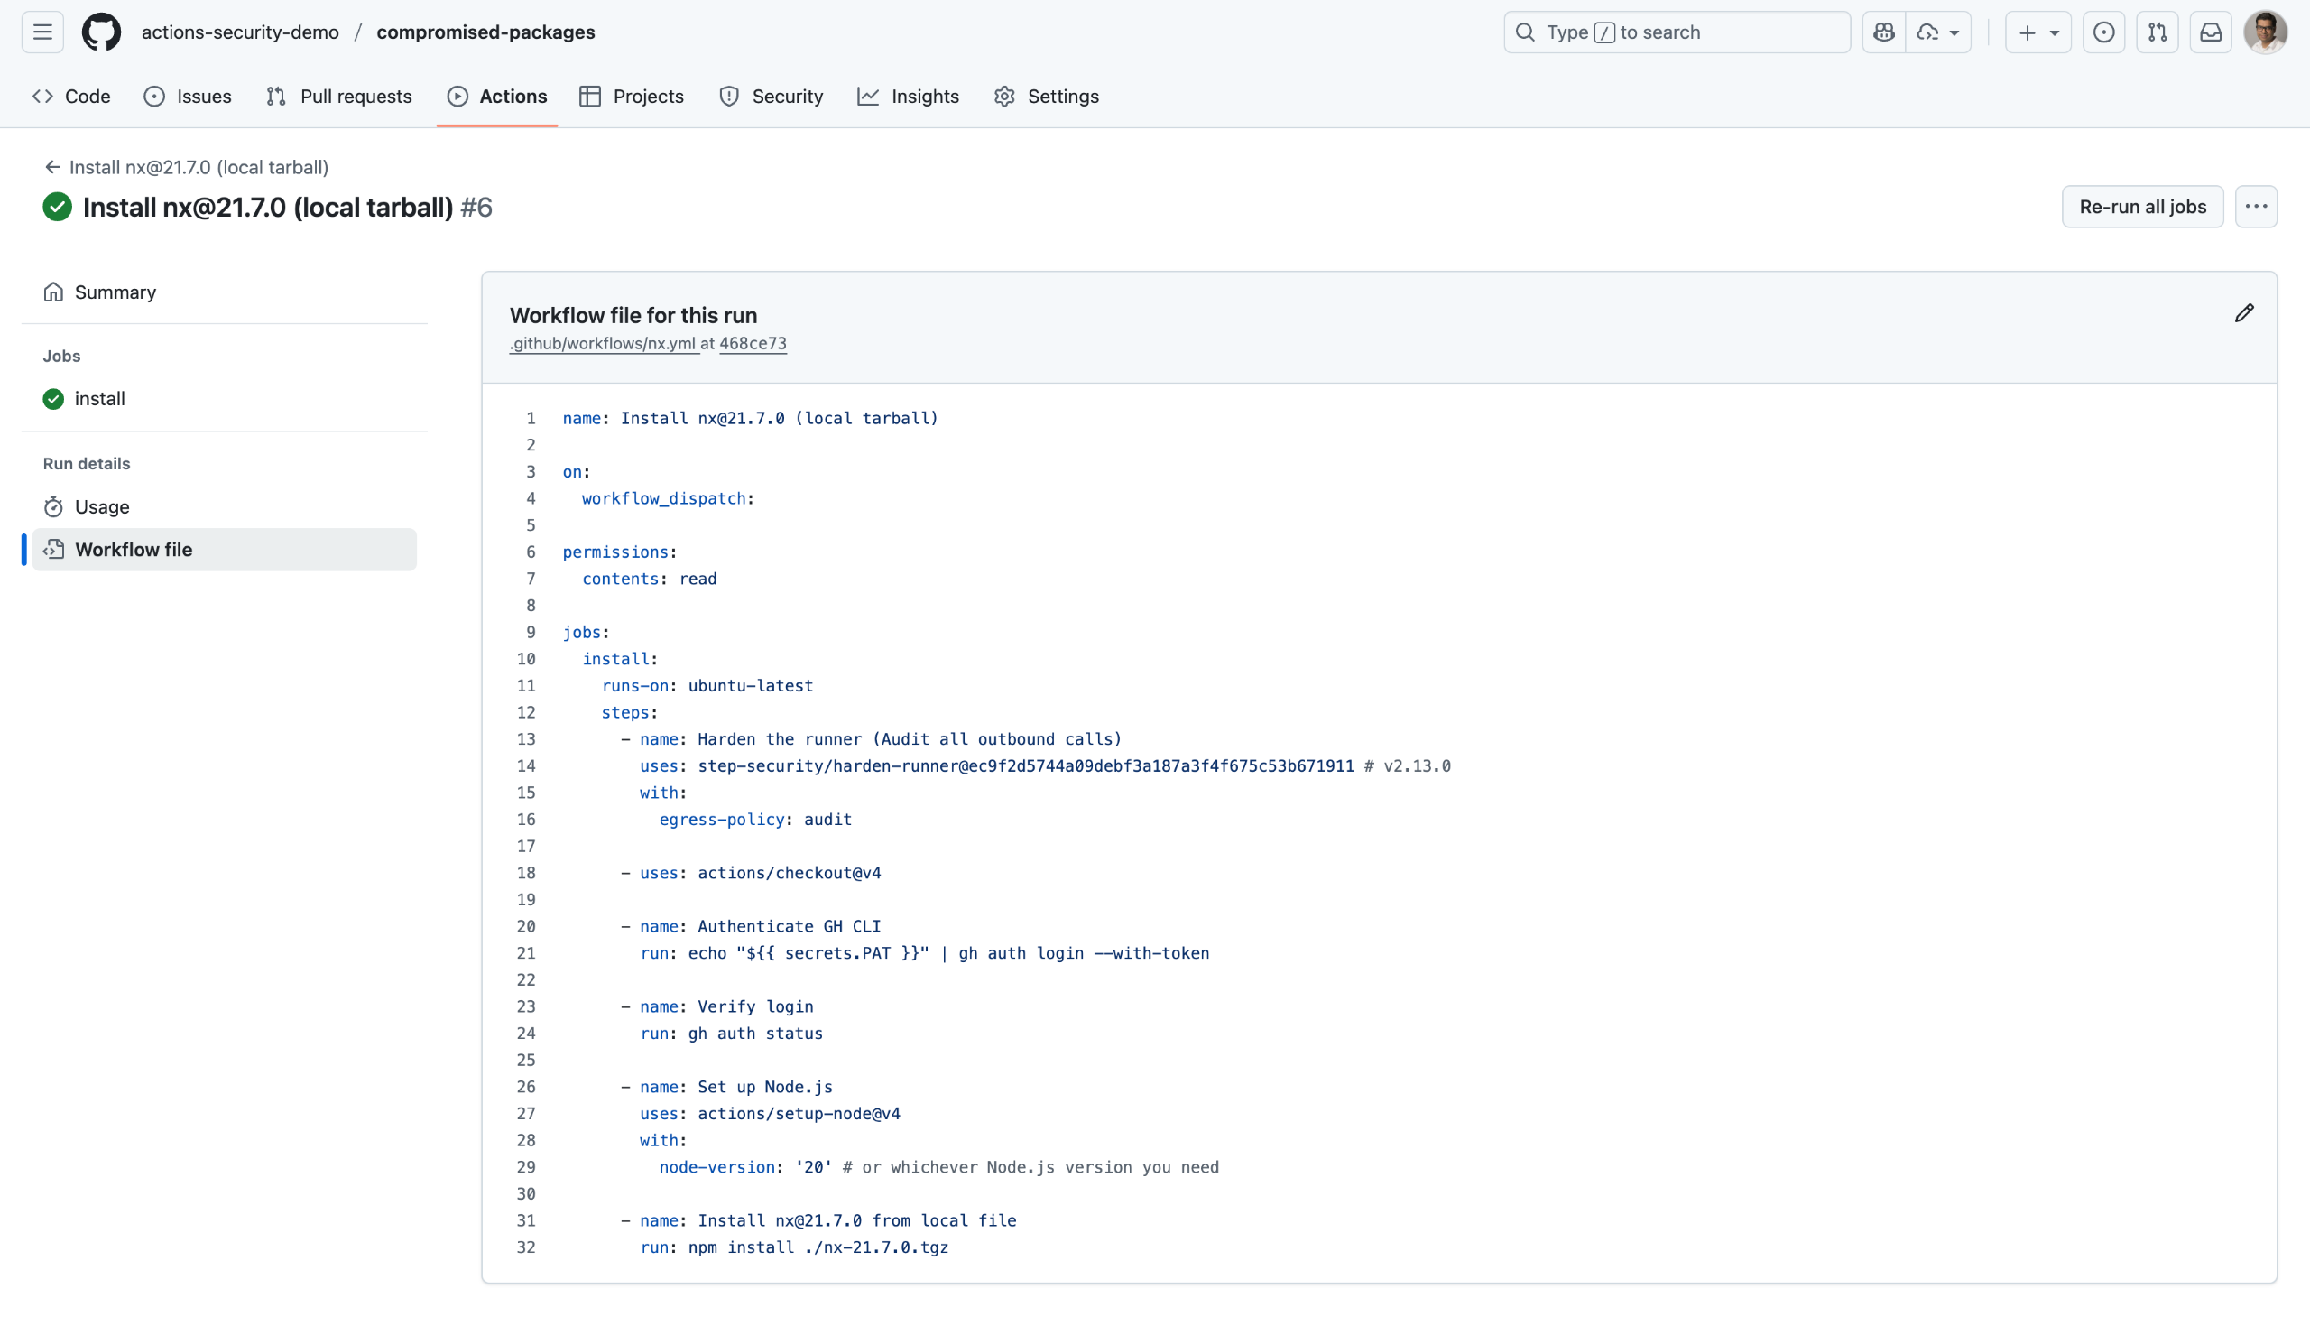
Task: Click the GitHub logo home icon
Action: pyautogui.click(x=101, y=32)
